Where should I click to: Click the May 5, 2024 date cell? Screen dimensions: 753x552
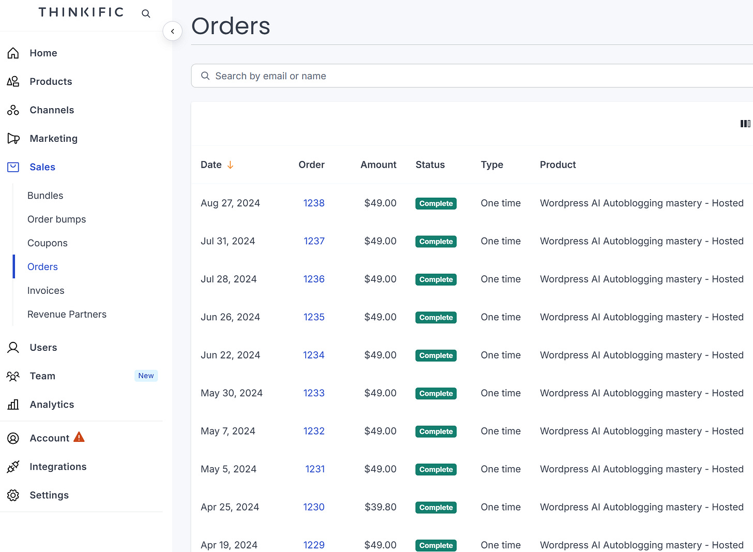pos(229,469)
